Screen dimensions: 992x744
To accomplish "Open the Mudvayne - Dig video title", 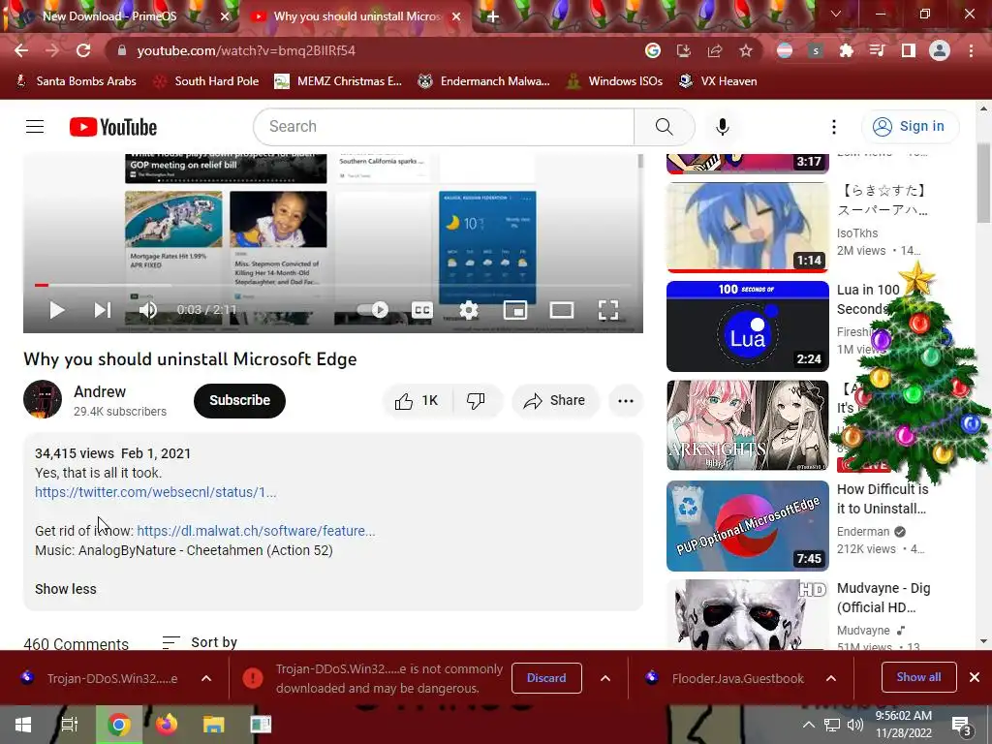I will 883,598.
